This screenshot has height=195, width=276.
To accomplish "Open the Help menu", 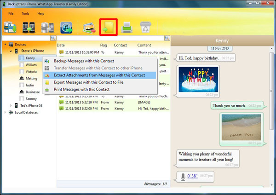I will (41, 14).
